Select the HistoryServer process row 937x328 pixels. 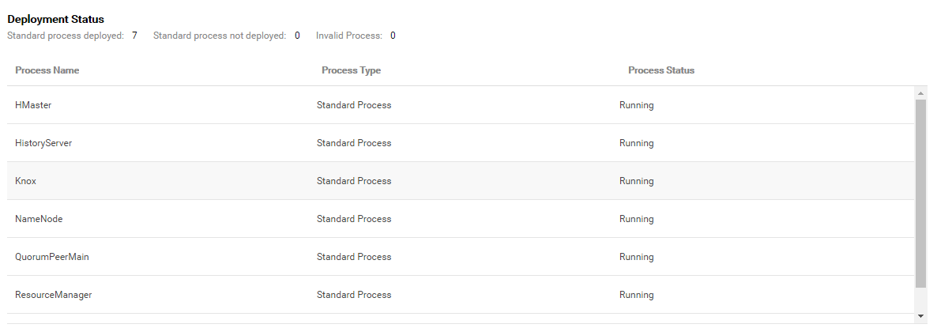461,143
